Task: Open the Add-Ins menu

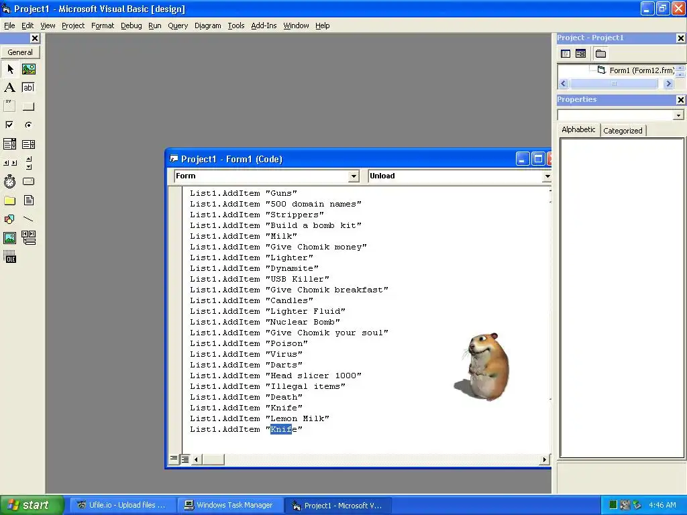Action: [x=264, y=26]
